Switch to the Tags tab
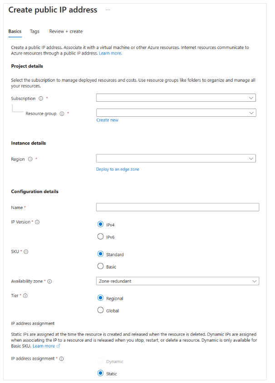This screenshot has height=383, width=275. pyautogui.click(x=34, y=31)
